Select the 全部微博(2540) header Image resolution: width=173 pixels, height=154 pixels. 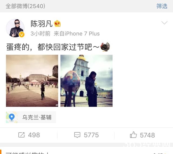(25, 6)
